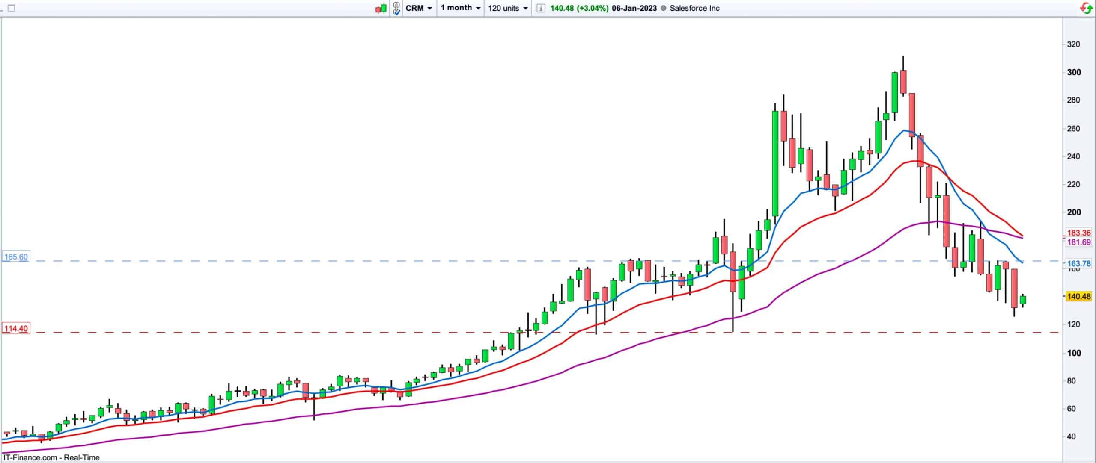The height and width of the screenshot is (463, 1096).
Task: Click the 183.36 red moving average label
Action: click(1078, 233)
